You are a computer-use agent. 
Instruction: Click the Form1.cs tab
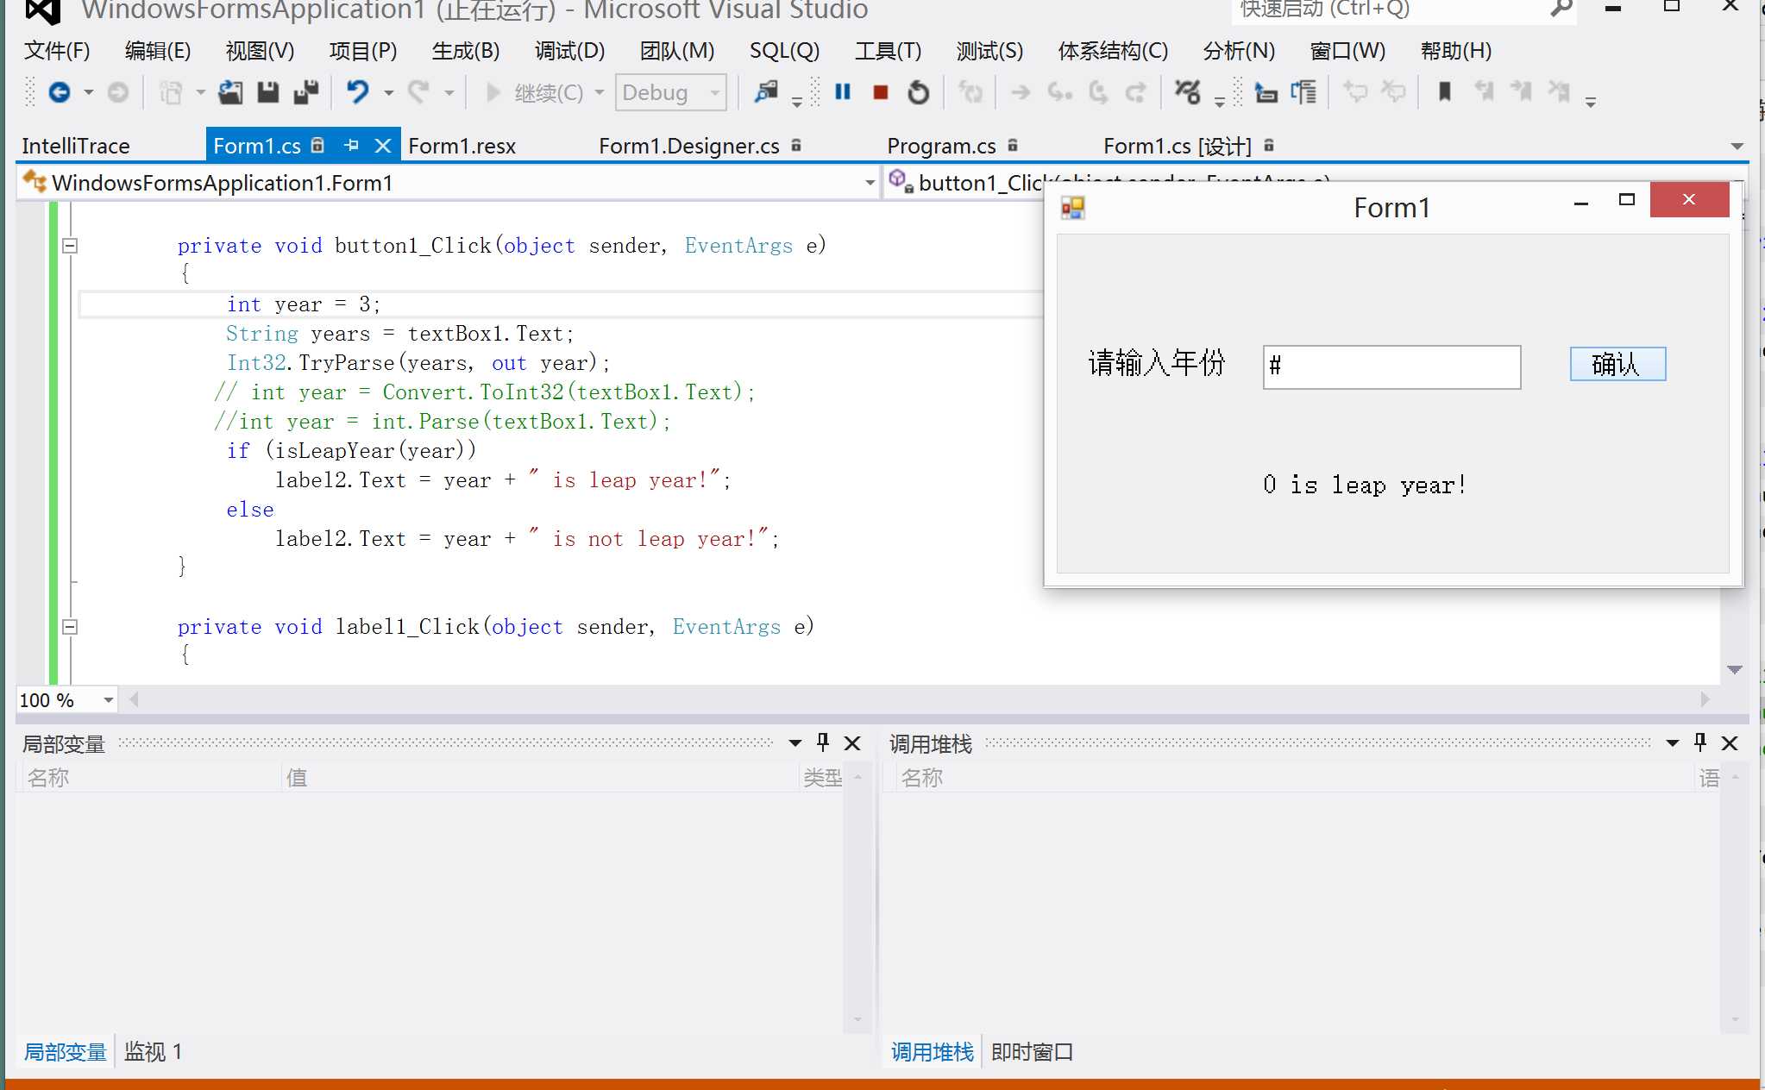[x=259, y=145]
